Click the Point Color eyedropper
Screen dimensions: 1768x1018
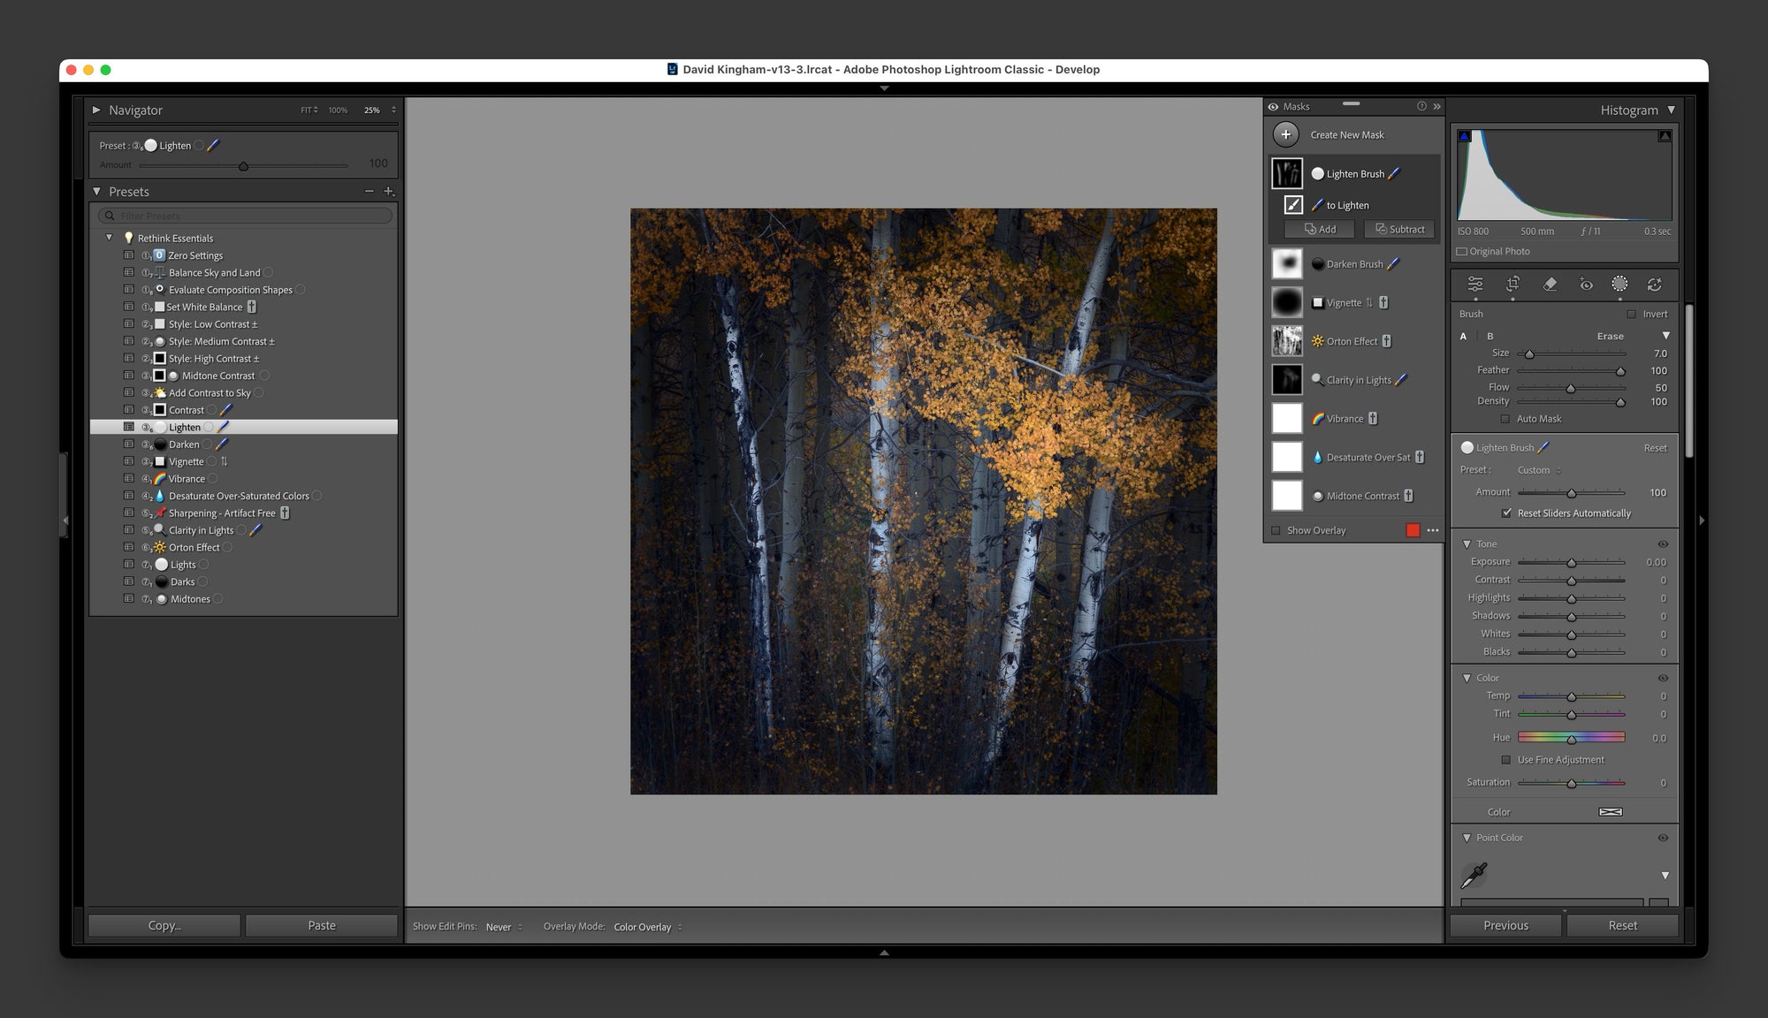1474,875
